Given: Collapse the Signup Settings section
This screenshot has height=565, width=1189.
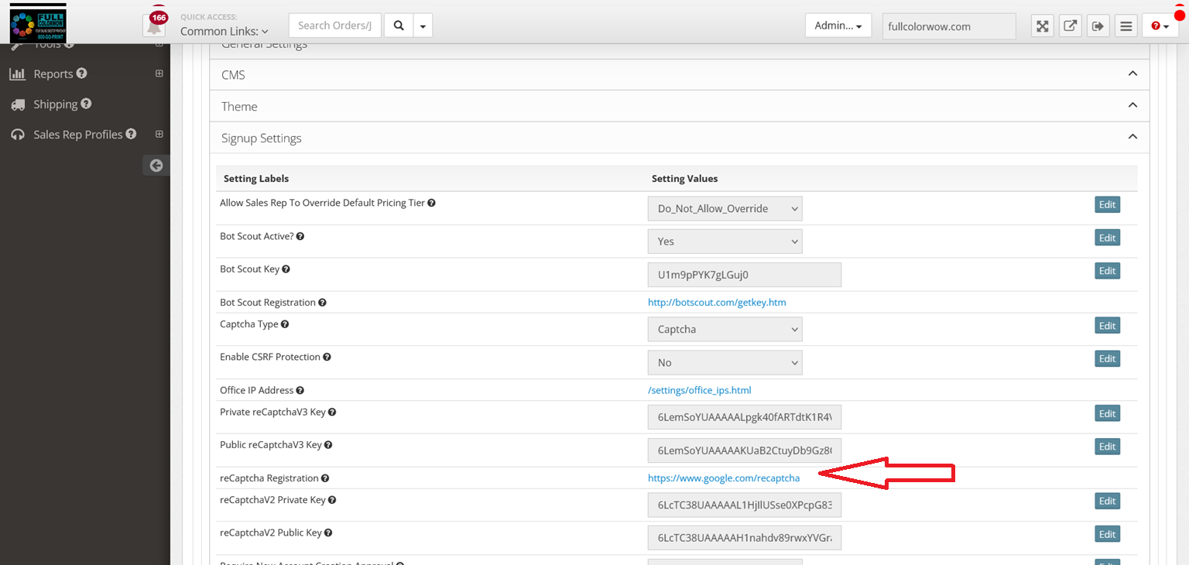Looking at the screenshot, I should tap(1132, 137).
